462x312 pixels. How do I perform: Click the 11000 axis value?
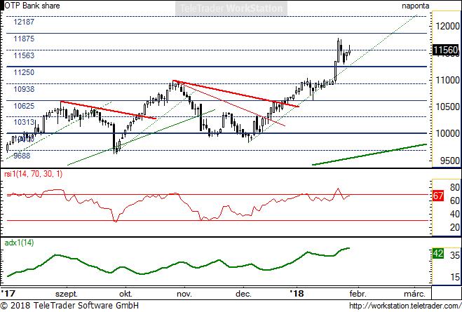(x=447, y=80)
